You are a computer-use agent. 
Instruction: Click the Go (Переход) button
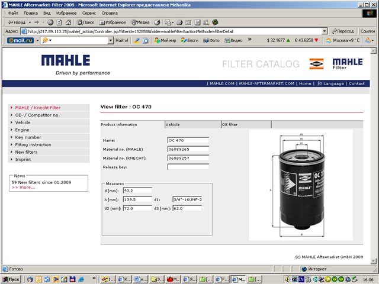tap(343, 31)
